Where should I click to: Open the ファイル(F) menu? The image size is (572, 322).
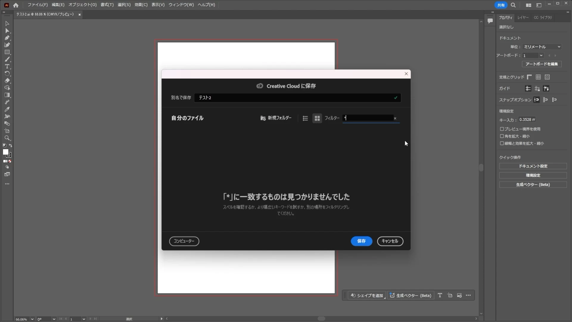click(x=38, y=5)
